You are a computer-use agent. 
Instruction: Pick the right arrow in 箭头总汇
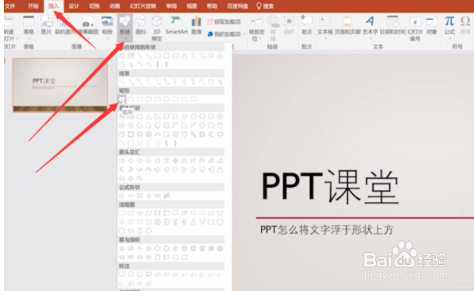[122, 161]
